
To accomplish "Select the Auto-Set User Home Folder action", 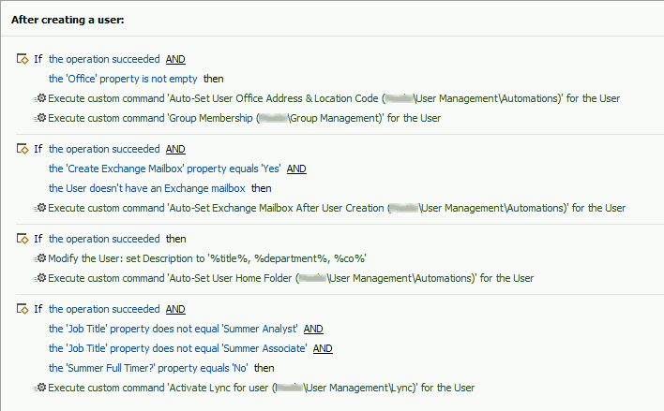I will pos(291,278).
